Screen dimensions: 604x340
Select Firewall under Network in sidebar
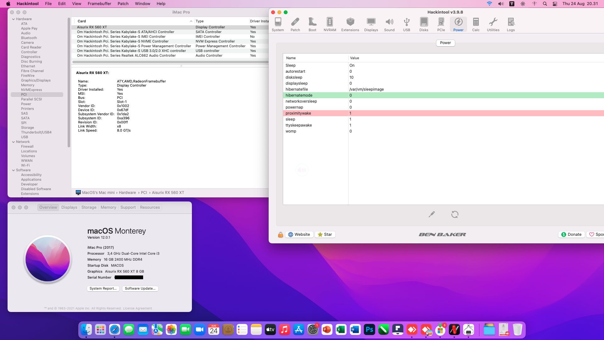tap(27, 146)
